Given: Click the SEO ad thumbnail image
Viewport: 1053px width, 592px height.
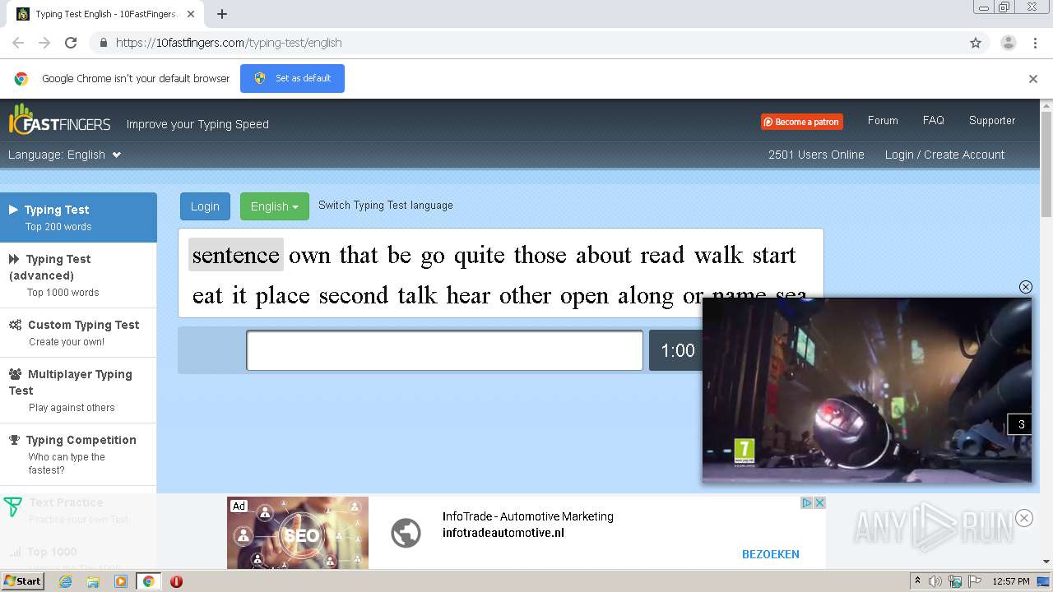Looking at the screenshot, I should click(298, 533).
